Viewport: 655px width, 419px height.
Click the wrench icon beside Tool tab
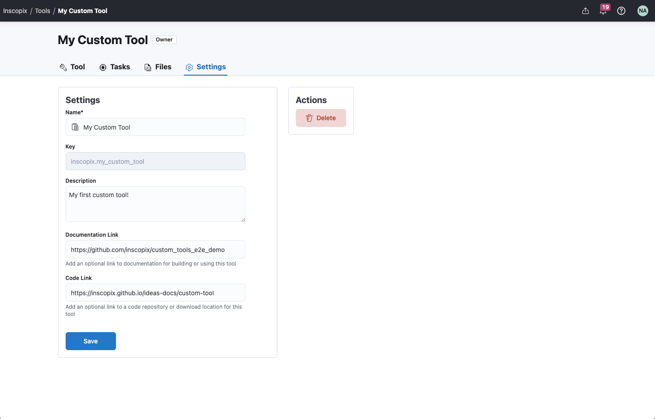click(63, 67)
